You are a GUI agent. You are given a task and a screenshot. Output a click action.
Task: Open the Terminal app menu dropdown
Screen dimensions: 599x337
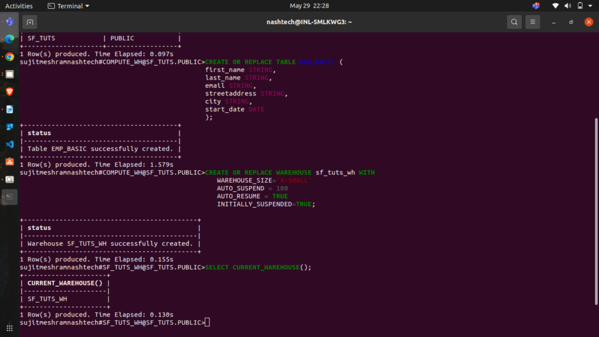(x=68, y=6)
